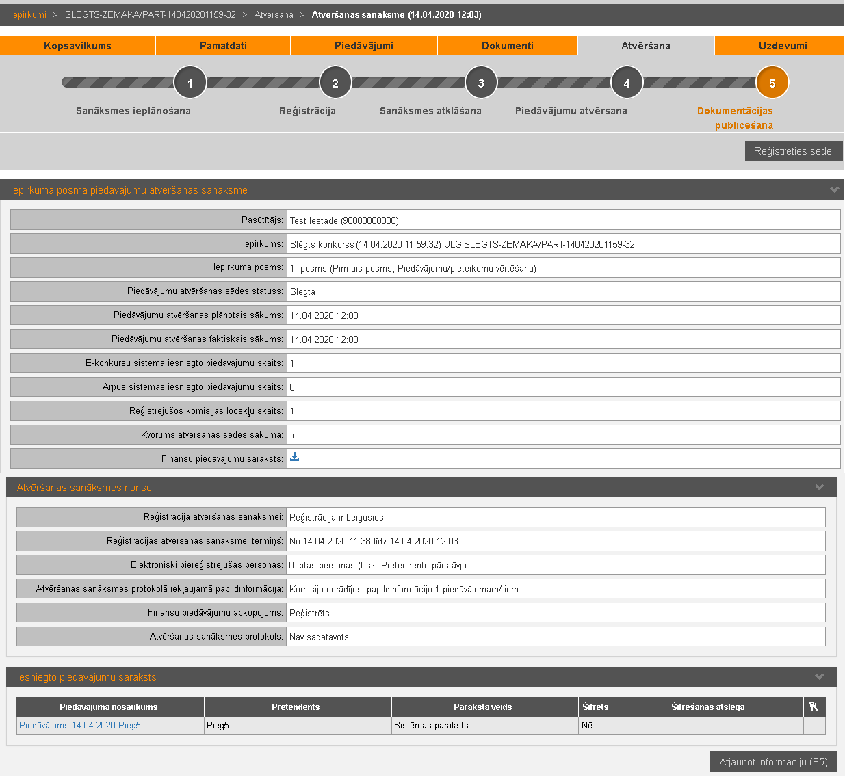Select step 1 Sanāksmes ieplānošana circle
This screenshot has width=845, height=777.
[190, 83]
